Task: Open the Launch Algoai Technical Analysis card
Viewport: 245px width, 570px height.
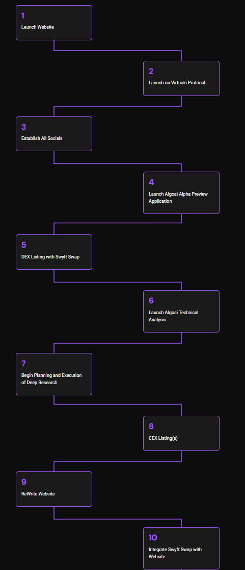Action: [181, 312]
